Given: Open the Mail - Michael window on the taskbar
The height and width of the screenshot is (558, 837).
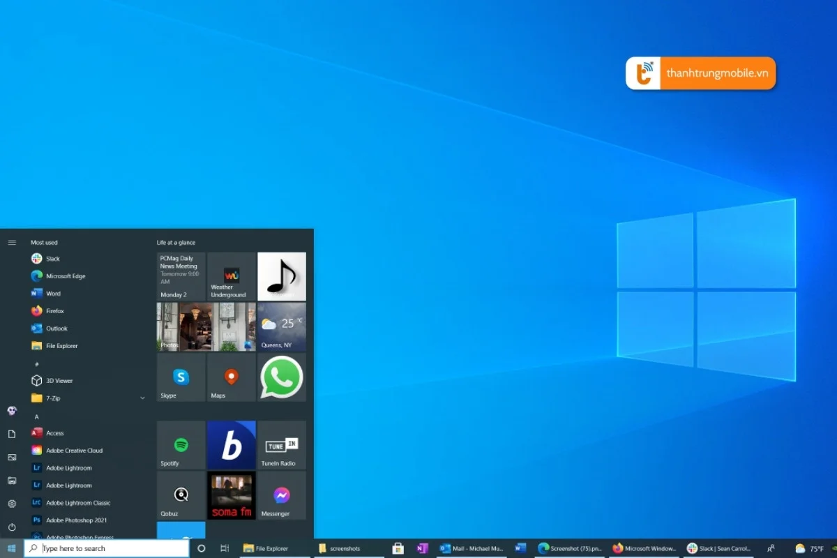Looking at the screenshot, I should 472,548.
